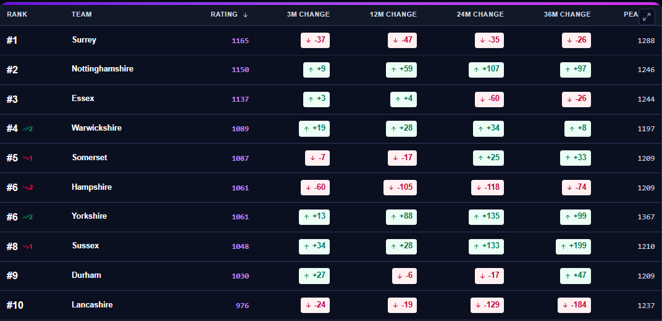Click Nottinghamshire's 1150 rating value

click(240, 70)
